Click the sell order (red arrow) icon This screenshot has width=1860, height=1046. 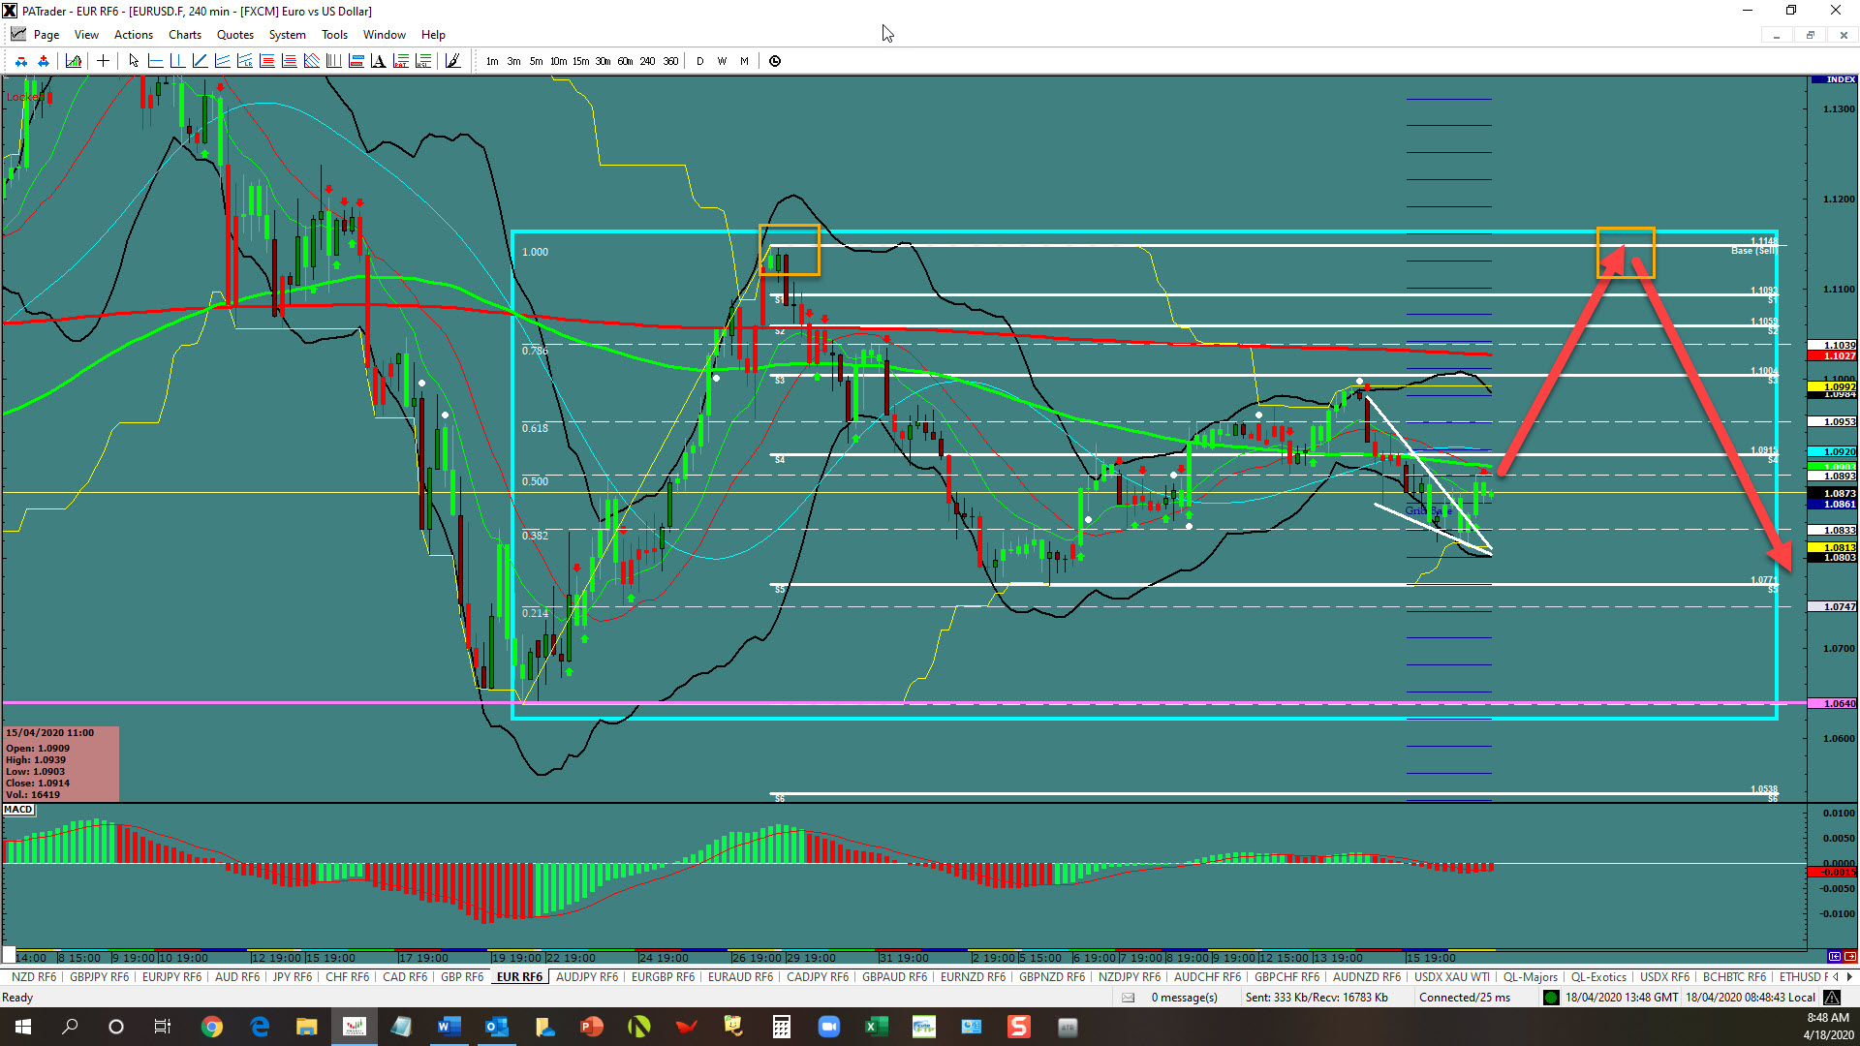[x=20, y=61]
